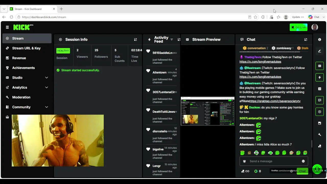This screenshot has height=184, width=327.
Task: Click the heart icon beside diorxstello follow
Action: point(148,130)
